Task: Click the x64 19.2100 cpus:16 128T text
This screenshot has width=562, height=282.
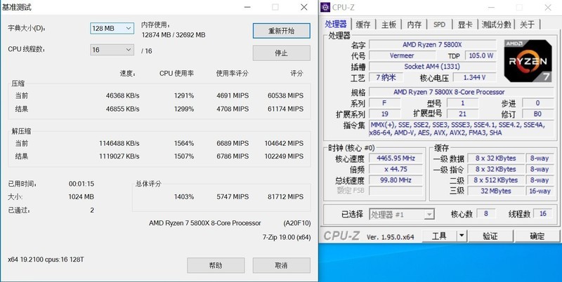Action: tap(46, 259)
